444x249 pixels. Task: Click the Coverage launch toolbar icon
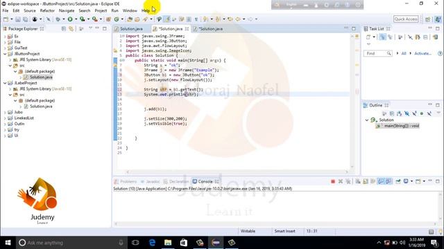pyautogui.click(x=82, y=19)
